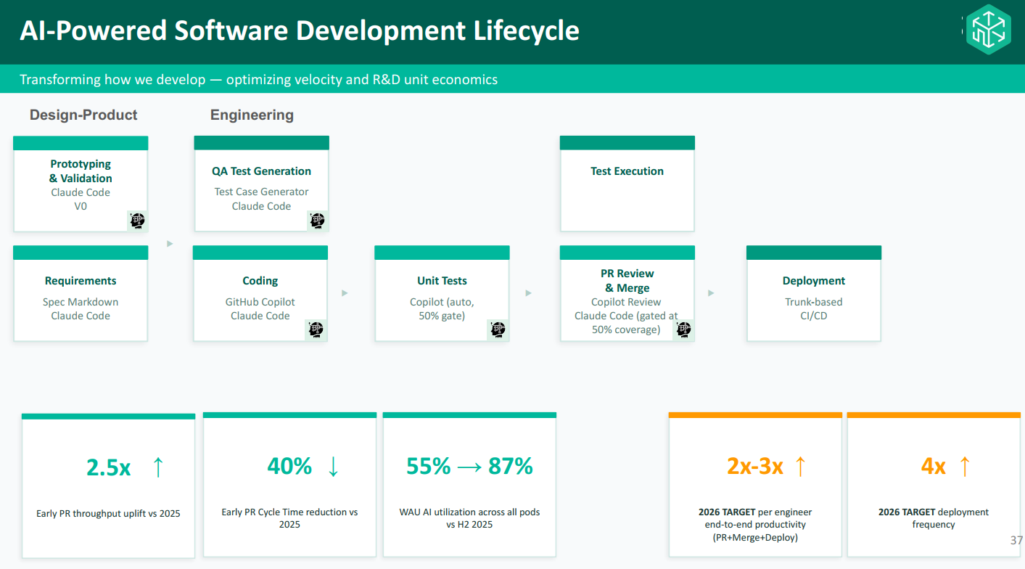Click the 55% → 87% metric value

(469, 466)
